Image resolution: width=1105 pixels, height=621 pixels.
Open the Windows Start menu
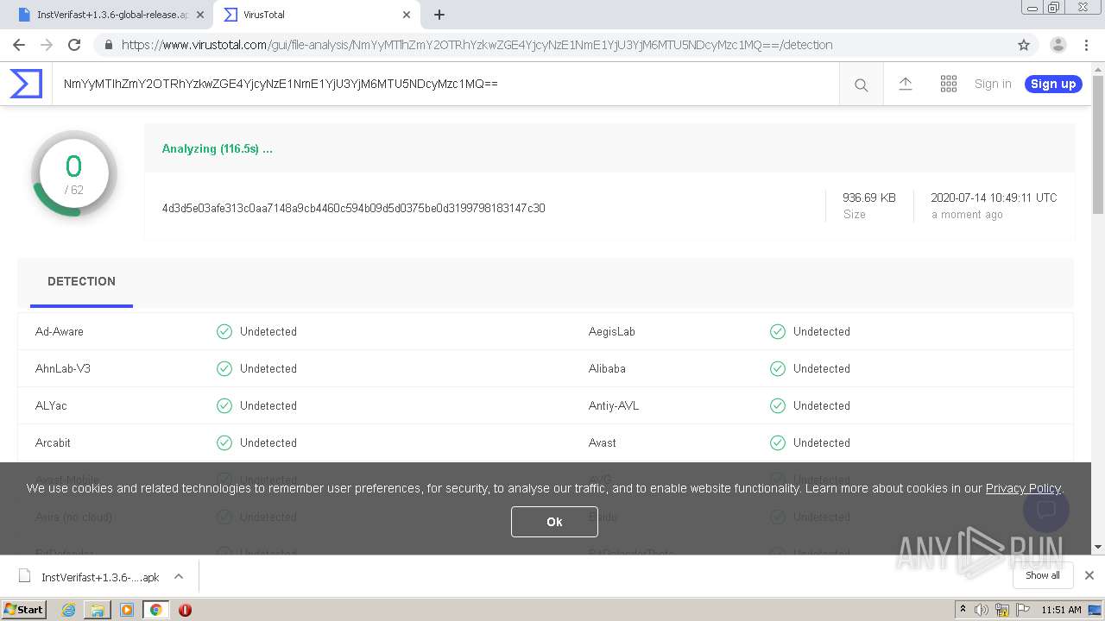pyautogui.click(x=24, y=610)
